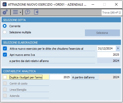Click the gears processing icon in toolbar

click(5, 12)
